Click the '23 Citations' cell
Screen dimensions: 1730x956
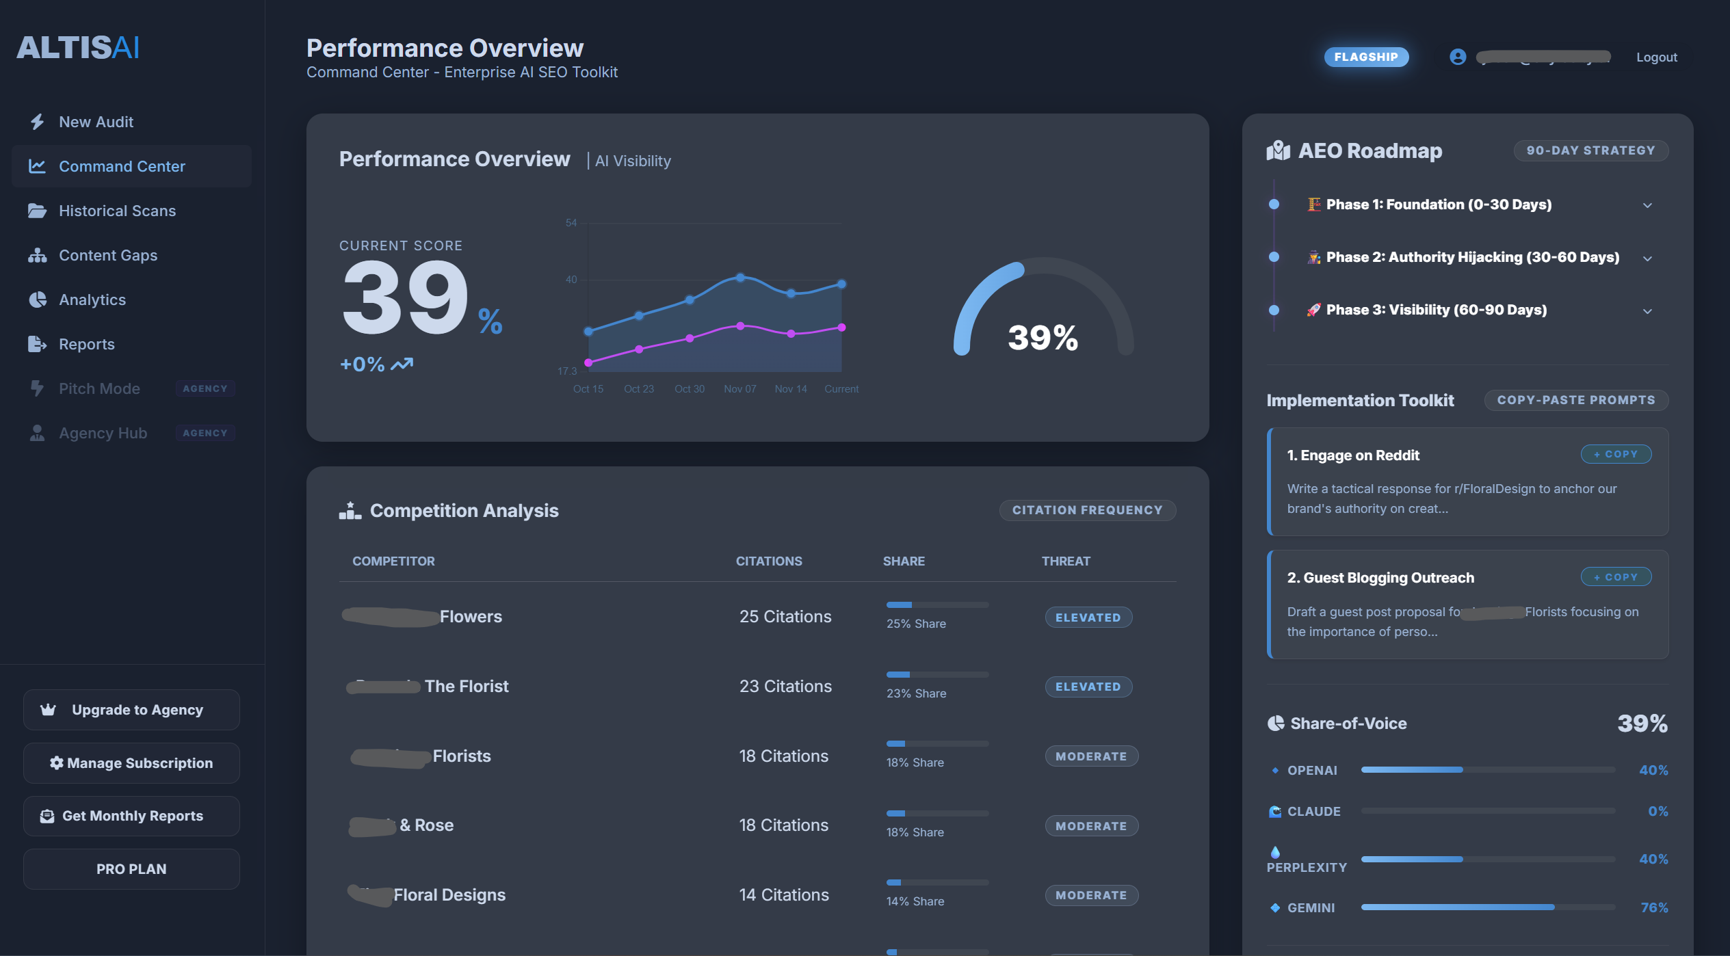point(785,687)
